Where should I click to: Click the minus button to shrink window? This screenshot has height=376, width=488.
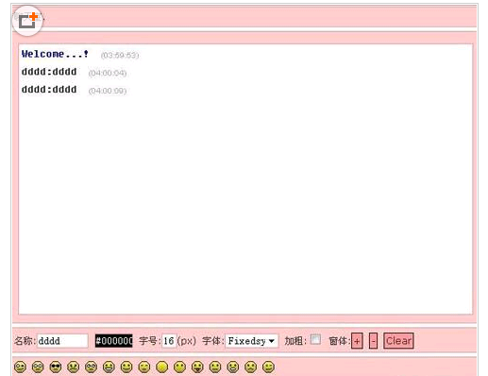pos(373,341)
